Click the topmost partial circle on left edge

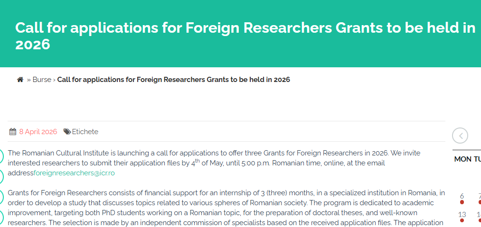pos(1,156)
